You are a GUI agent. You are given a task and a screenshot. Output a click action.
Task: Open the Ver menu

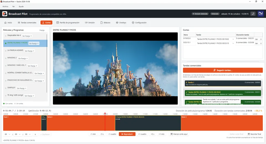[x=13, y=6]
